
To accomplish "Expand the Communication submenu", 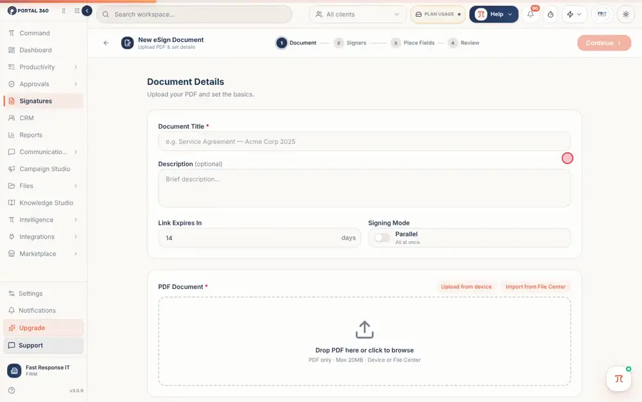I will (76, 152).
